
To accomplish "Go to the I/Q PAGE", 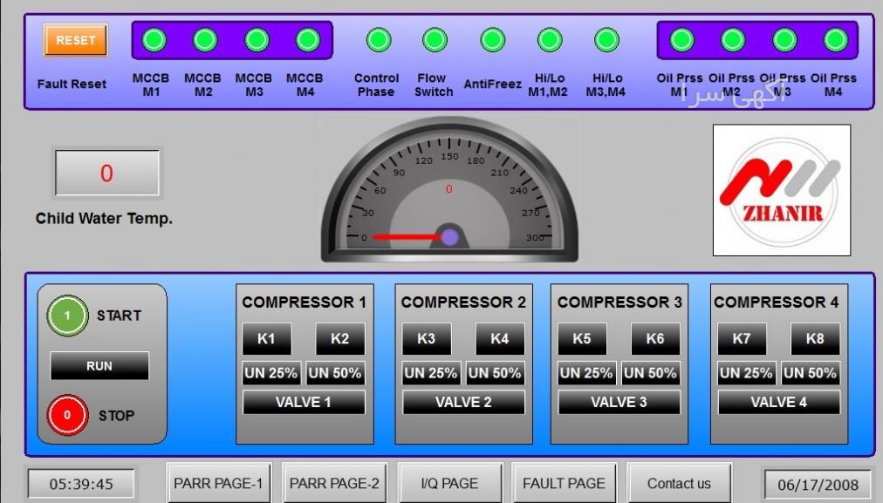I will (x=450, y=483).
